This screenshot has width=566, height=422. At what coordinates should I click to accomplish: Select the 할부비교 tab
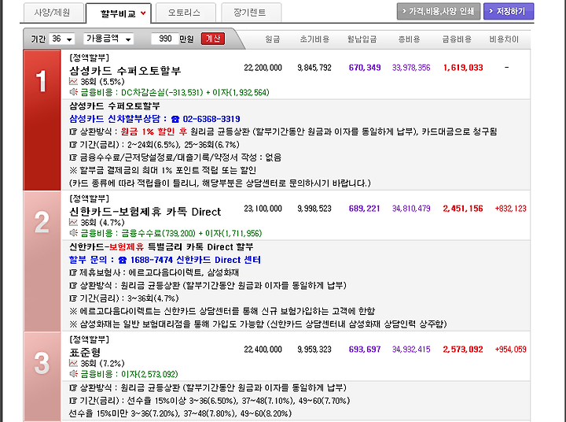point(118,13)
